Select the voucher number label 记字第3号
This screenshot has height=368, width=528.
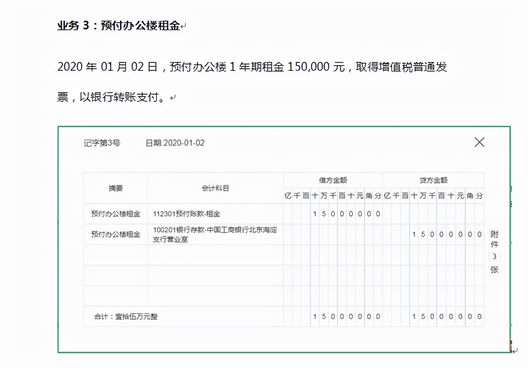[x=102, y=143]
